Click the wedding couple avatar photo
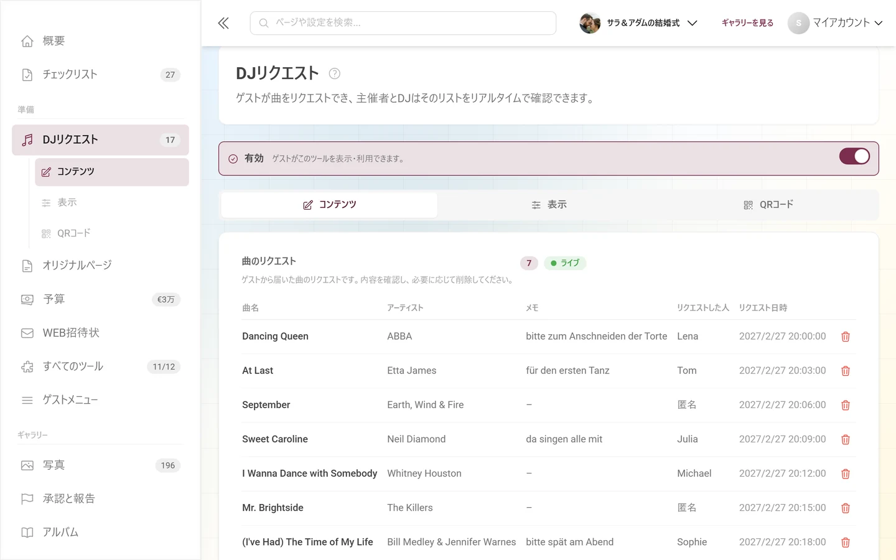This screenshot has height=560, width=896. click(590, 23)
